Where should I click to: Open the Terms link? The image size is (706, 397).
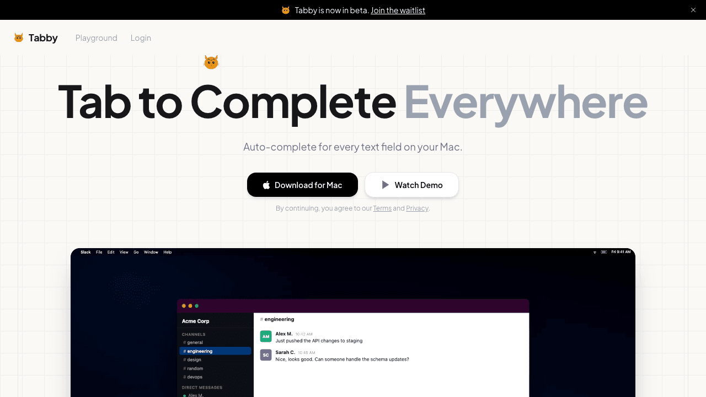point(382,208)
